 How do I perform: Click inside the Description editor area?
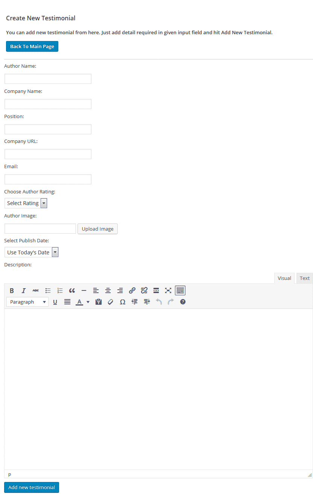point(158,389)
